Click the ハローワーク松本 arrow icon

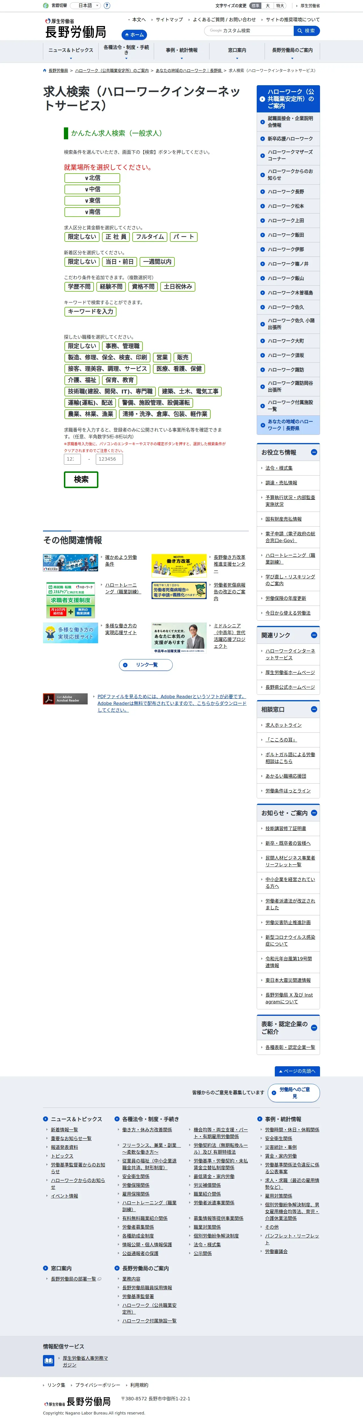pos(262,206)
